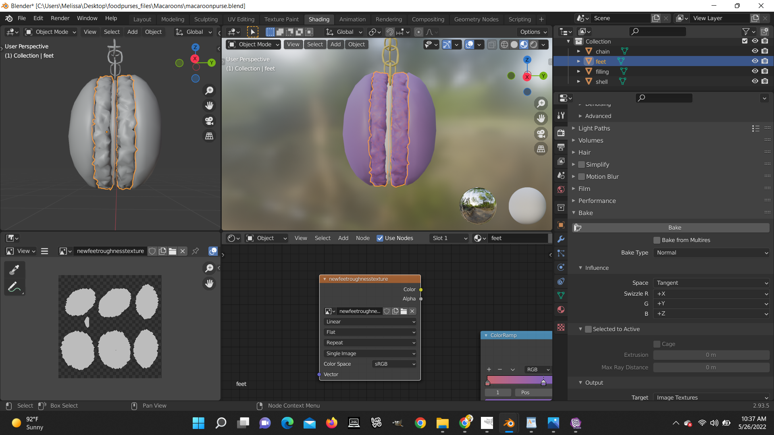
Task: Select the eyedropper Sample tool in image editor
Action: point(15,269)
